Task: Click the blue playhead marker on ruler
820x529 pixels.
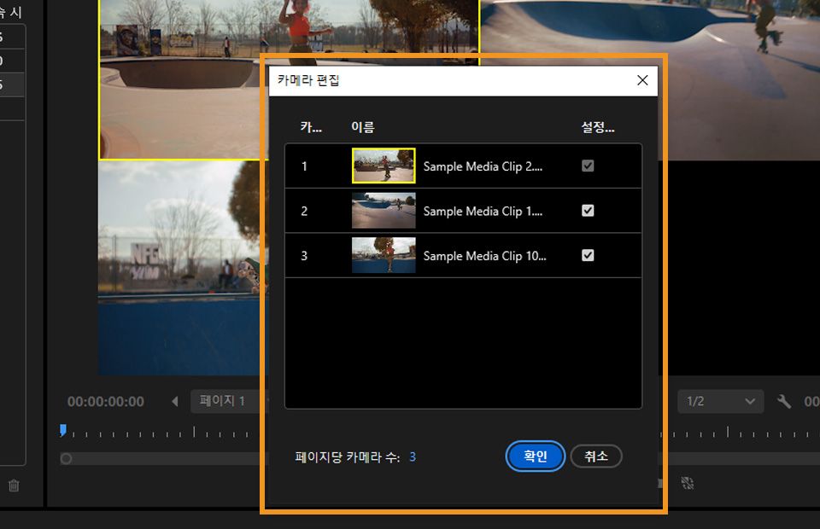Action: 62,430
